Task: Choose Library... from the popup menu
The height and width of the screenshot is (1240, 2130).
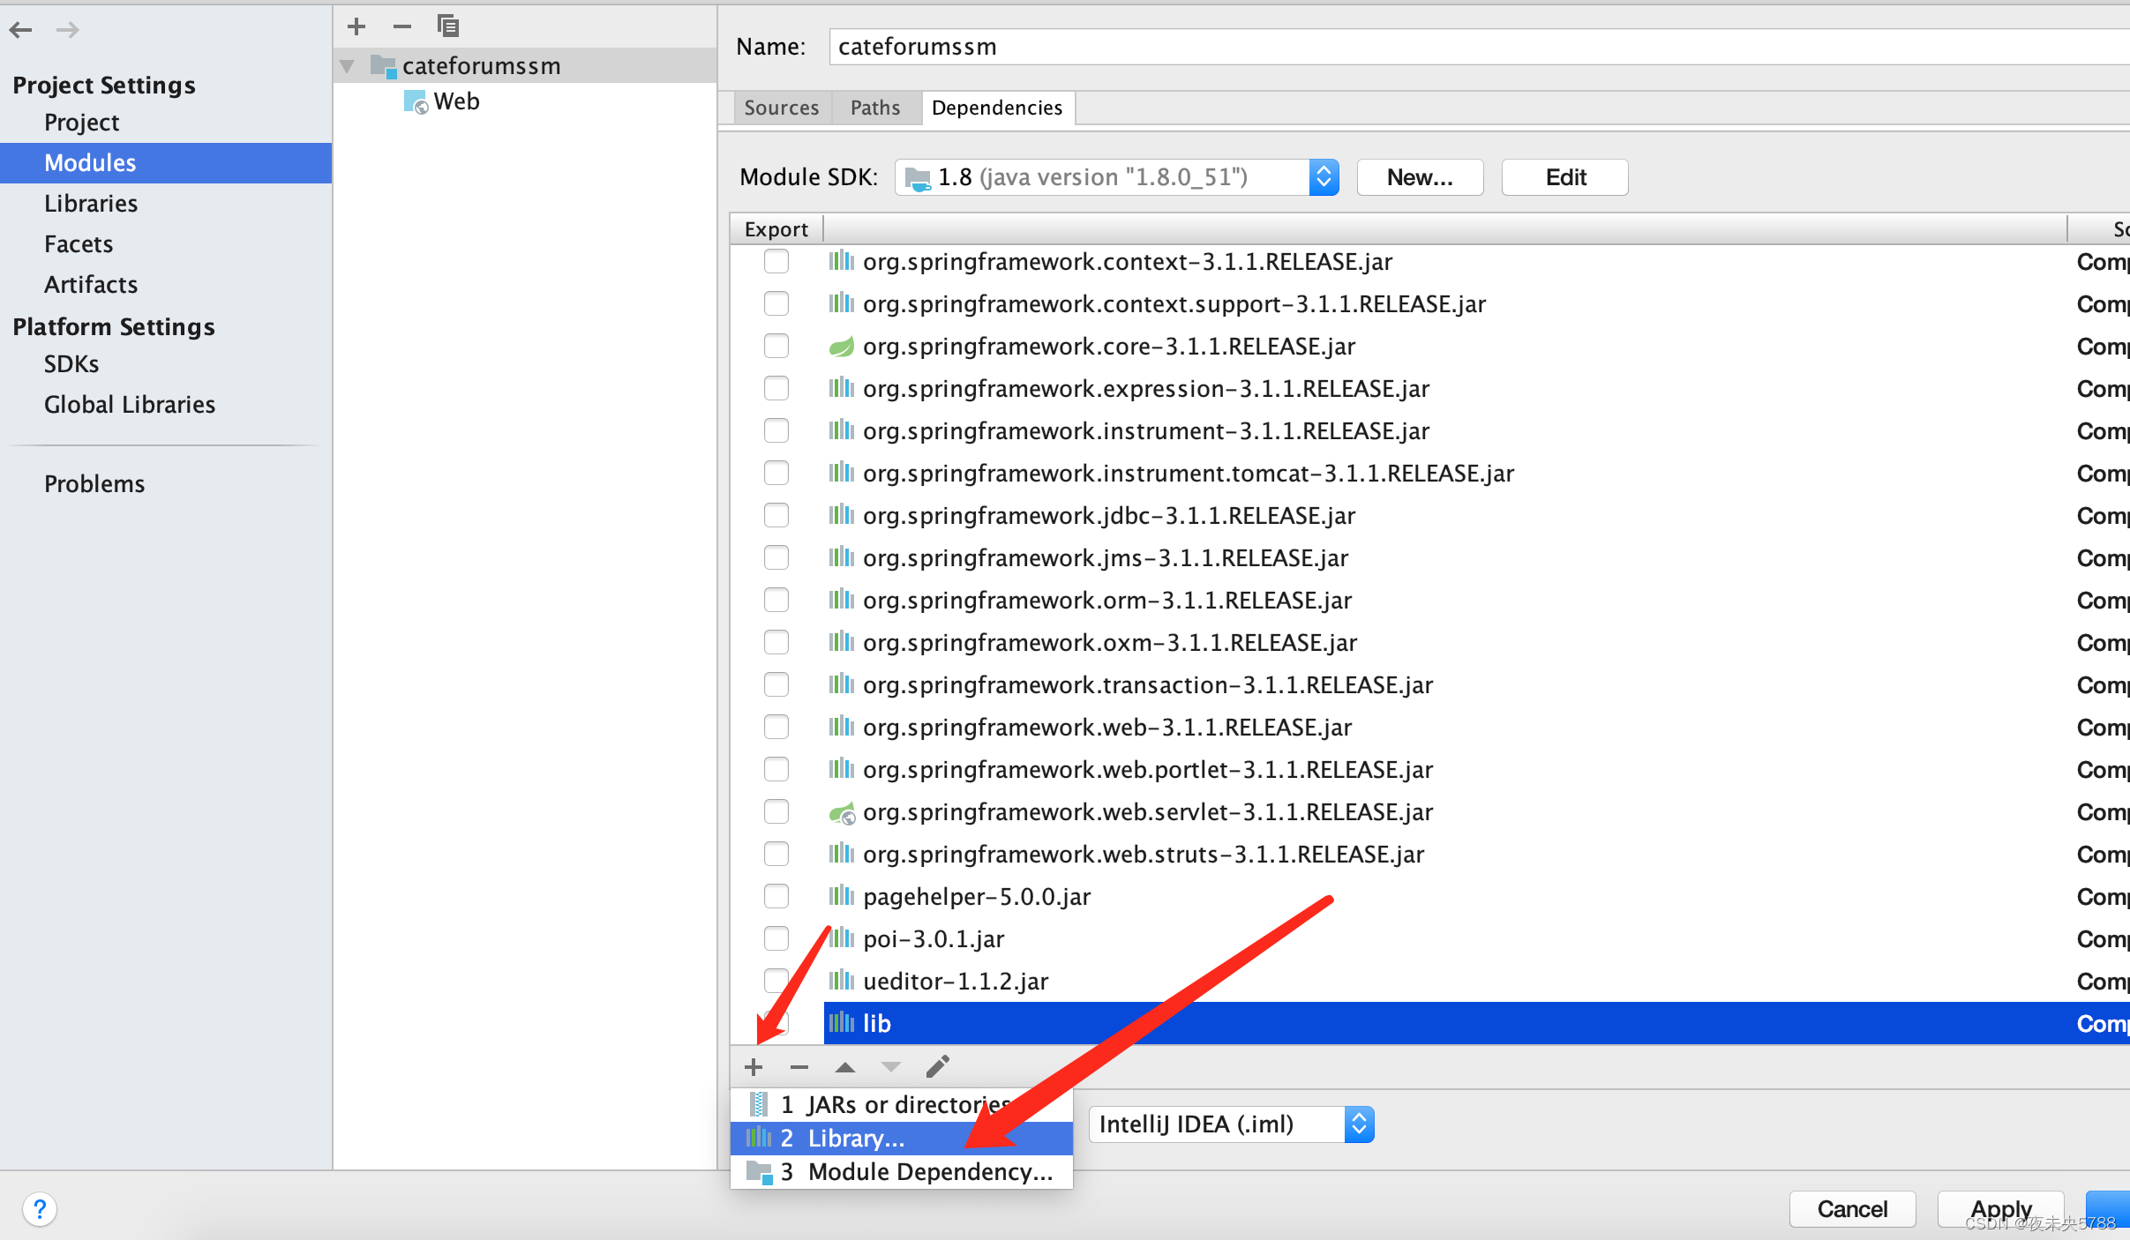Action: [x=856, y=1139]
